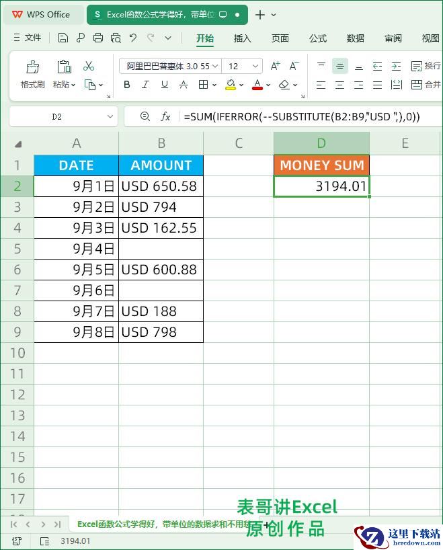Expand font color dropdown arrow
The image size is (443, 550).
(268, 85)
